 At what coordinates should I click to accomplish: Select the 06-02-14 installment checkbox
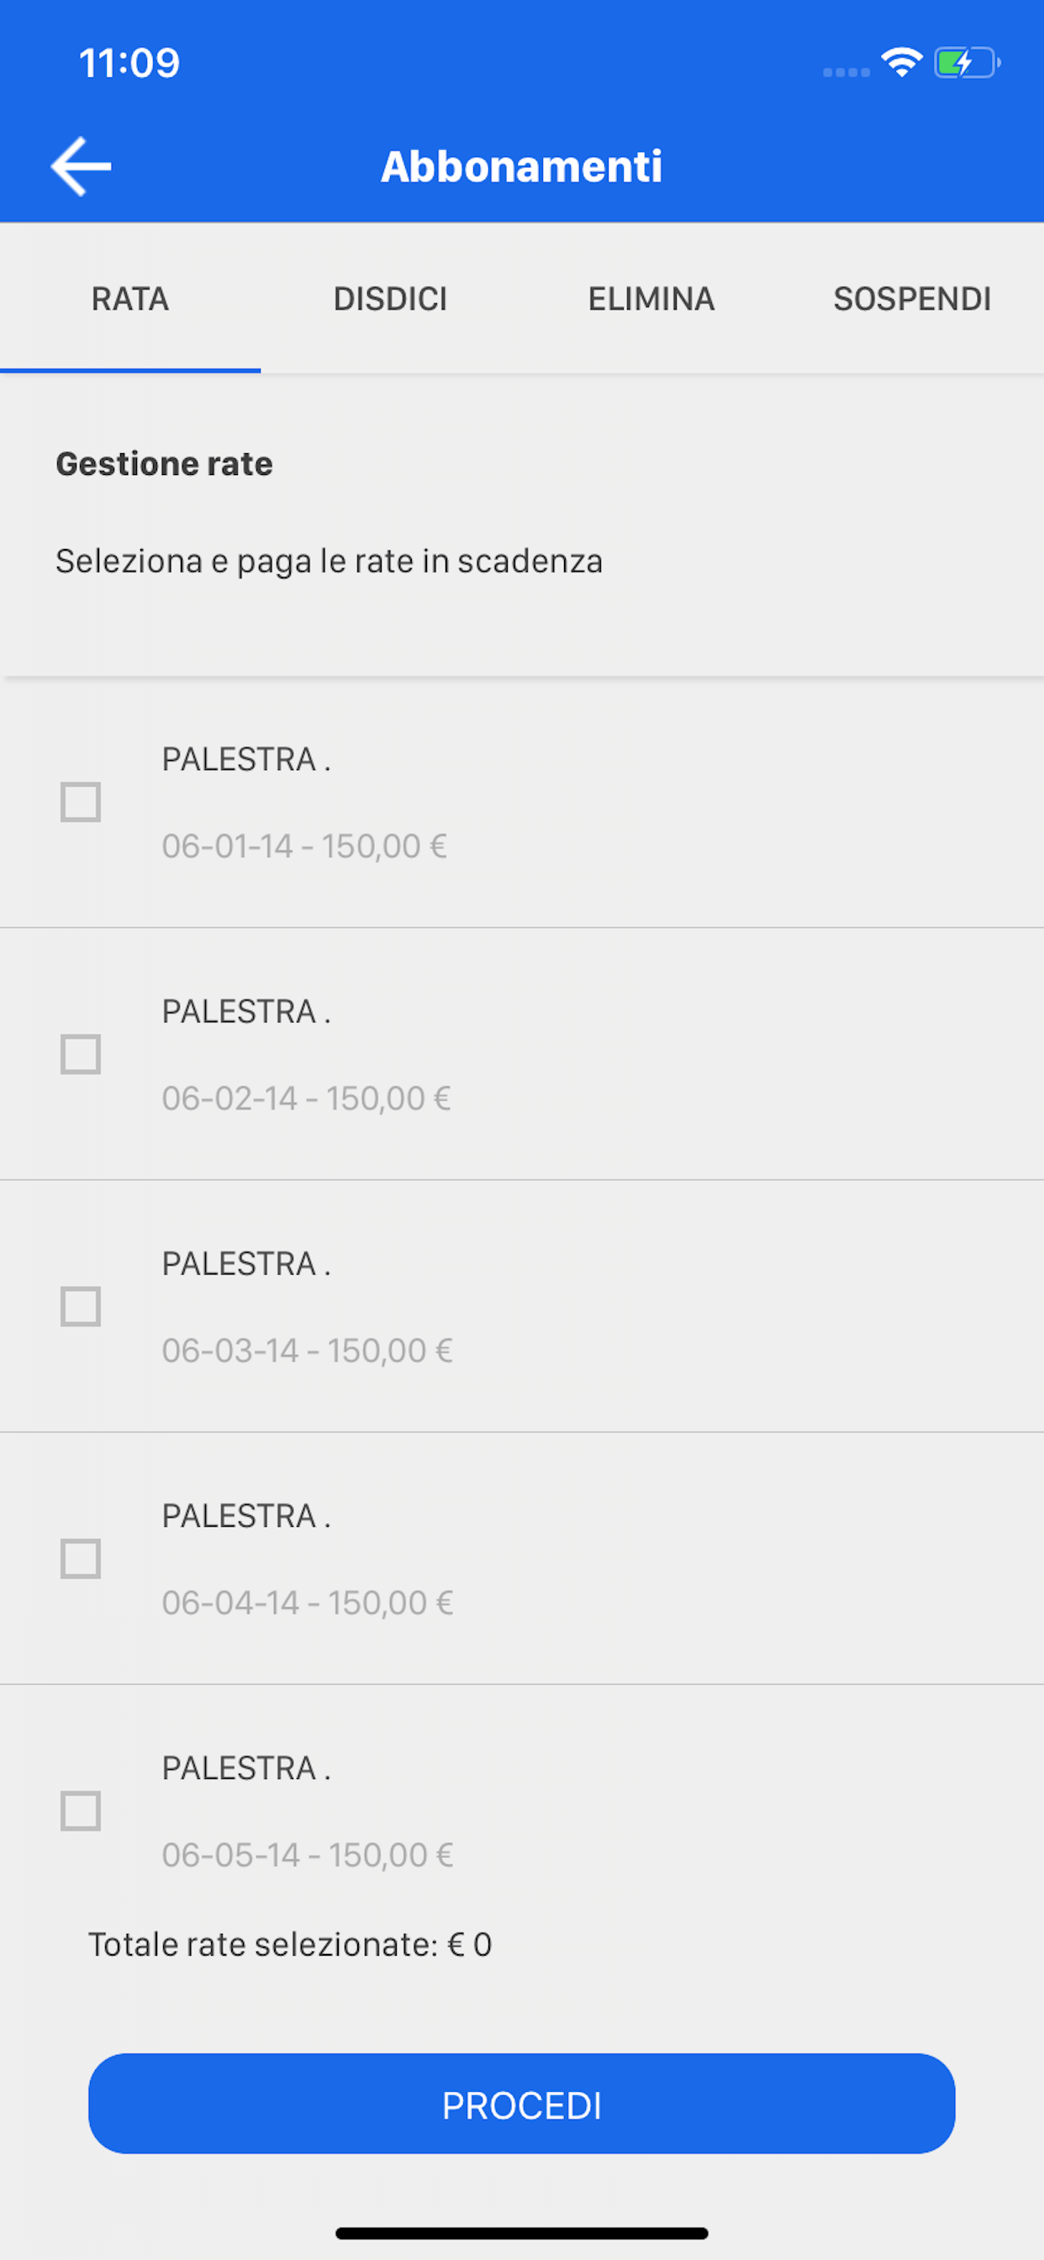[x=81, y=1053]
